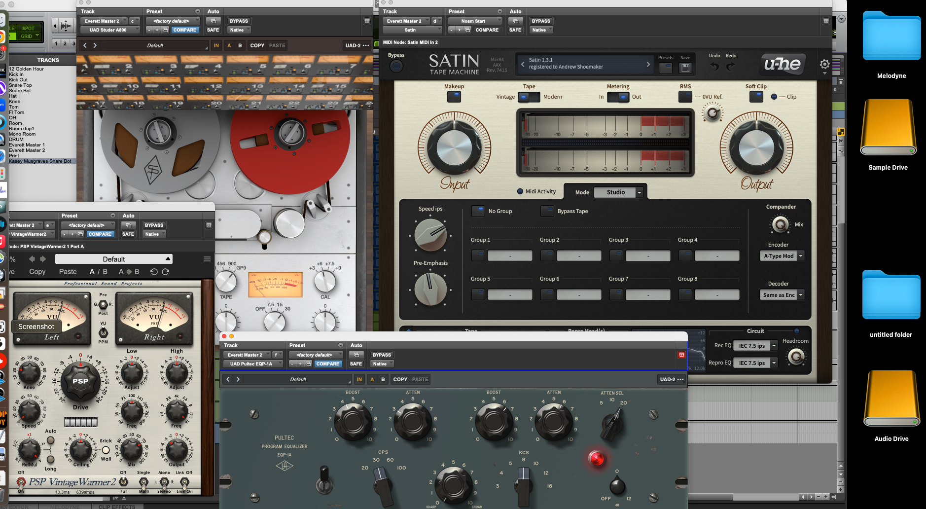
Task: Toggle Satin Metering In/Out switch
Action: coord(618,97)
